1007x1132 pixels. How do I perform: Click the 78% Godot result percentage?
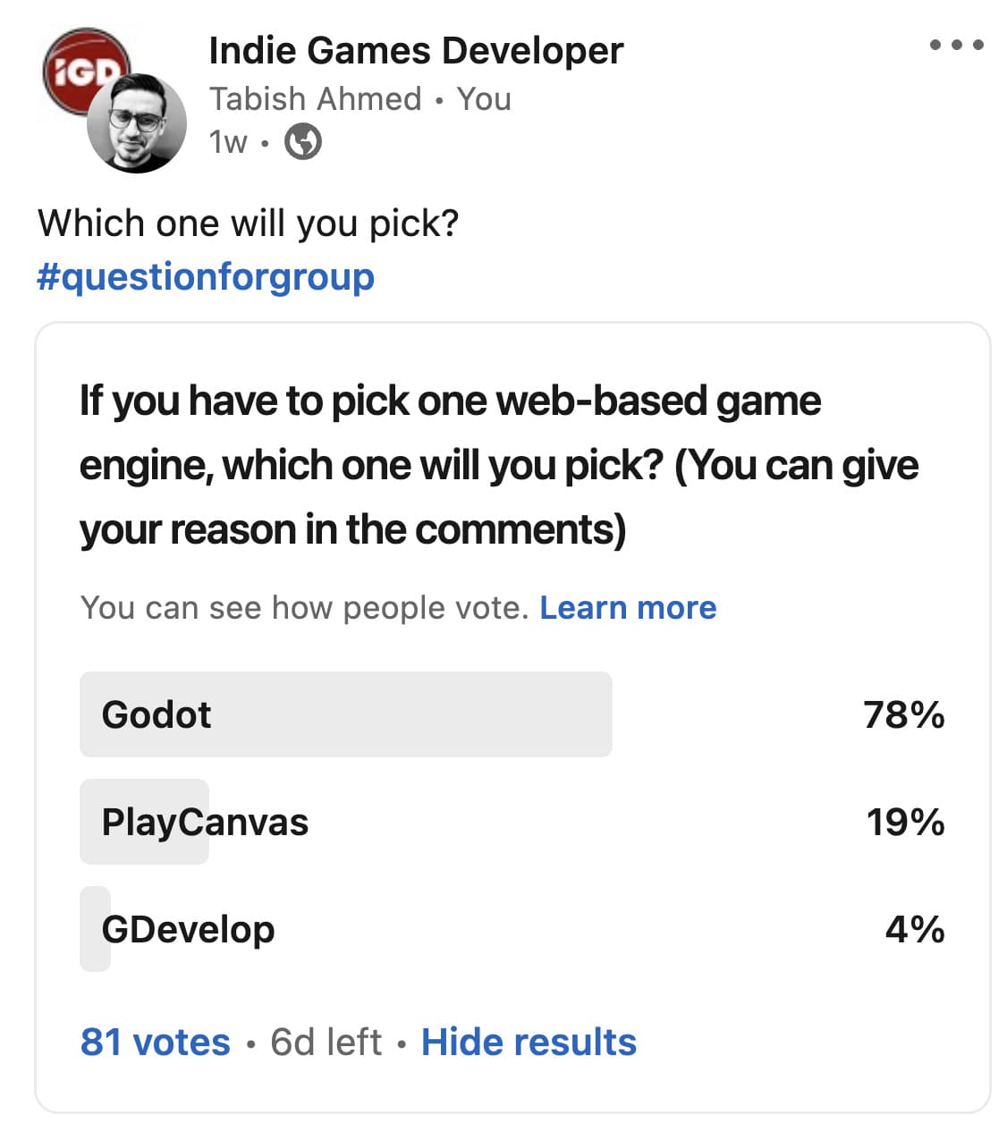(904, 715)
